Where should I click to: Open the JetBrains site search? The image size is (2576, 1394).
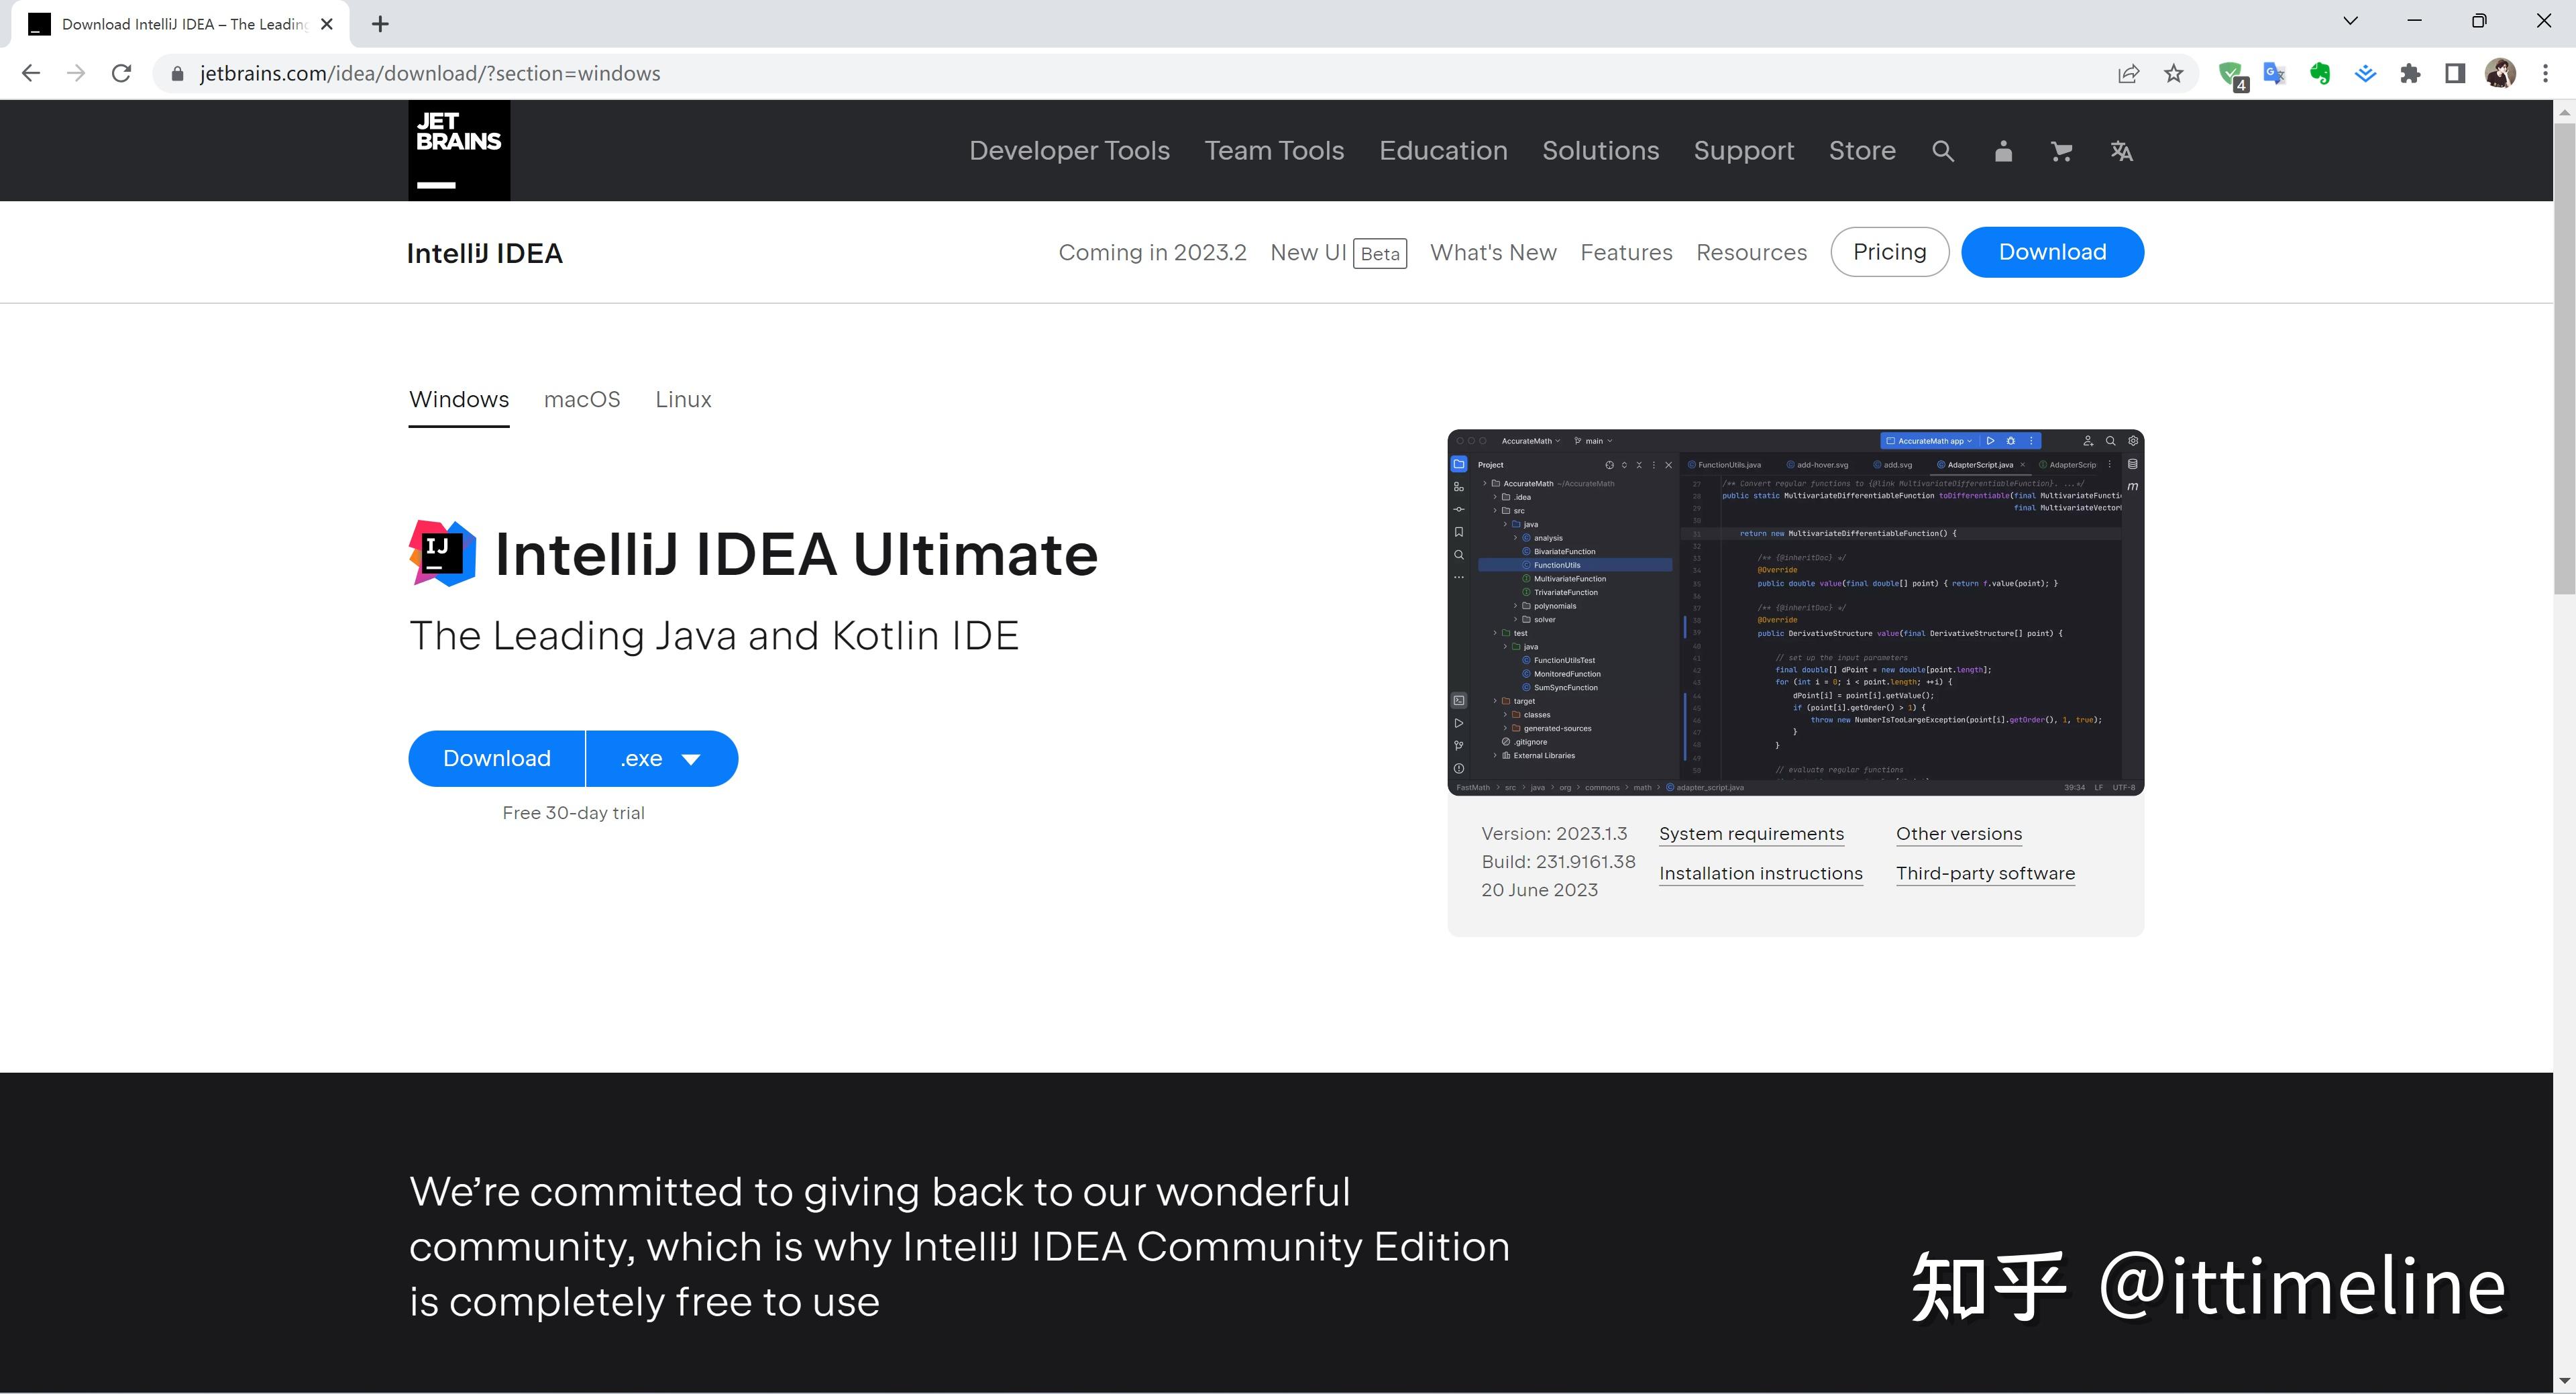(x=1942, y=150)
